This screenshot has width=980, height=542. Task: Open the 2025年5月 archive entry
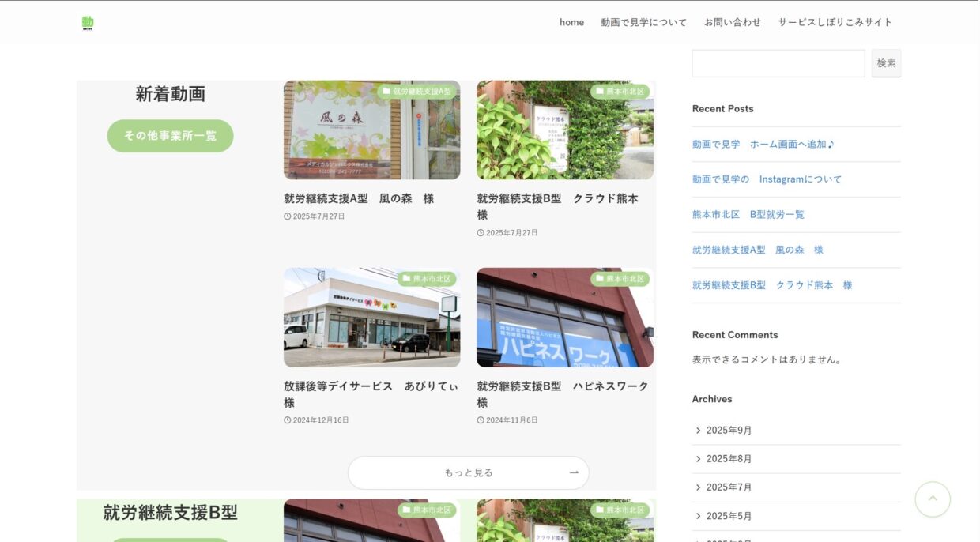pos(729,516)
